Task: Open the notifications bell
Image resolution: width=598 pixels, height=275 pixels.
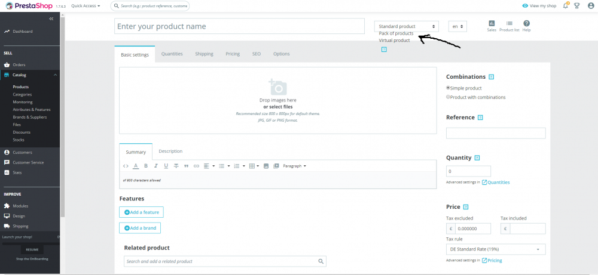Action: 566,6
